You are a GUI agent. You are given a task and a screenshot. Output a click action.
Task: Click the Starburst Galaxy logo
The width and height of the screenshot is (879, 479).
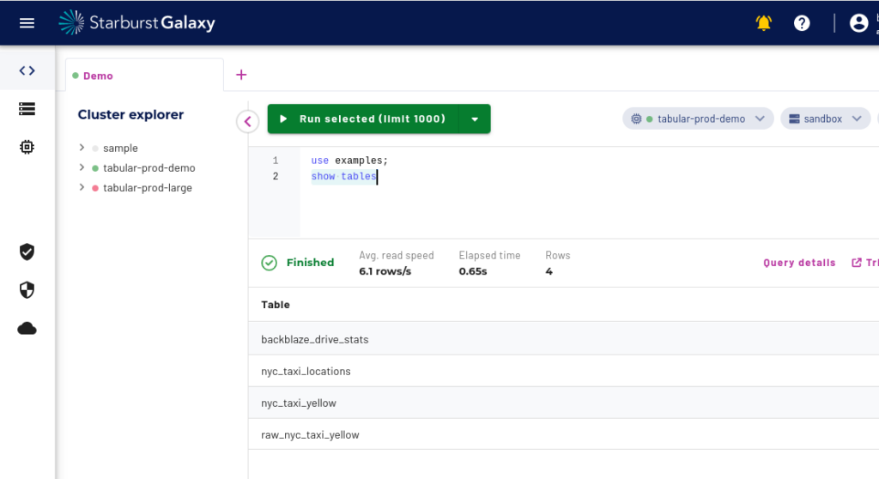136,23
